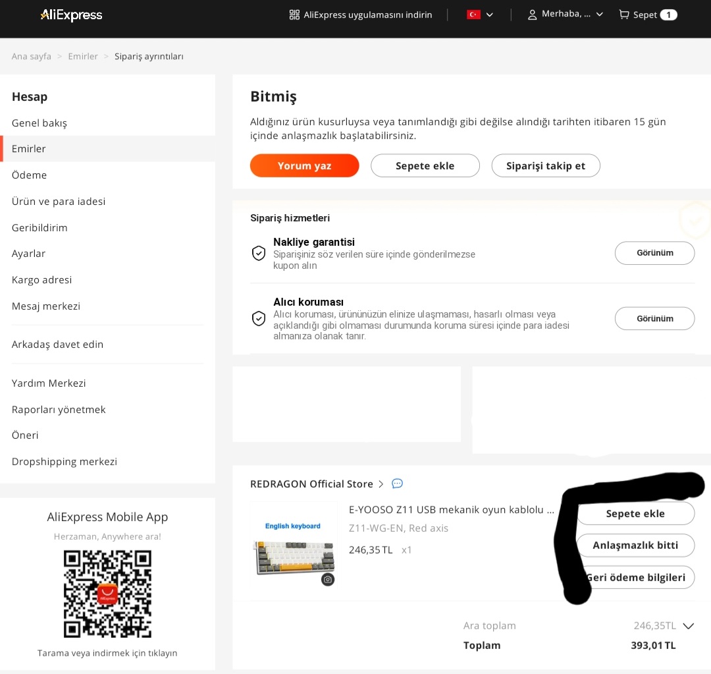Open Öneri in the sidebar
Screen dimensions: 711x674
tap(25, 435)
